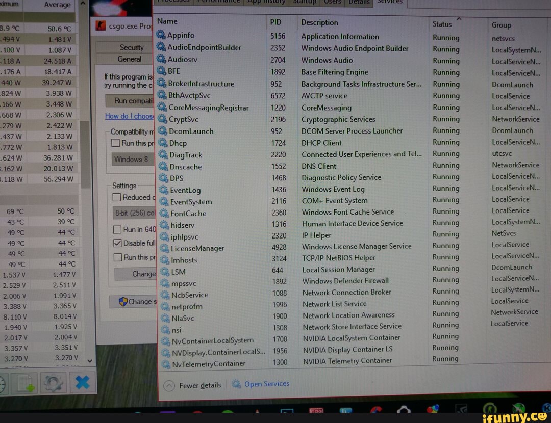Click Change high DPI settings button
The width and height of the screenshot is (551, 423).
pyautogui.click(x=135, y=274)
